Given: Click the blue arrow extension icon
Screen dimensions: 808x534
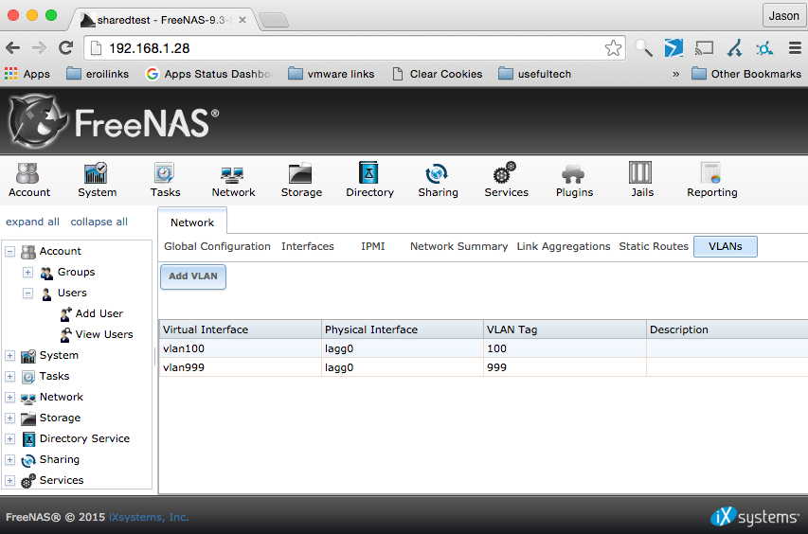Looking at the screenshot, I should point(673,48).
